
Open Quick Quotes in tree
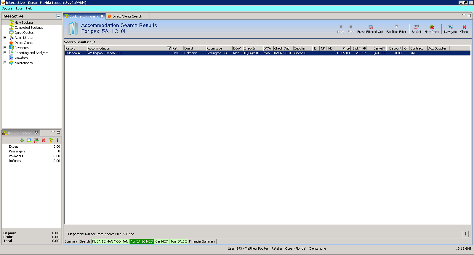tap(24, 33)
